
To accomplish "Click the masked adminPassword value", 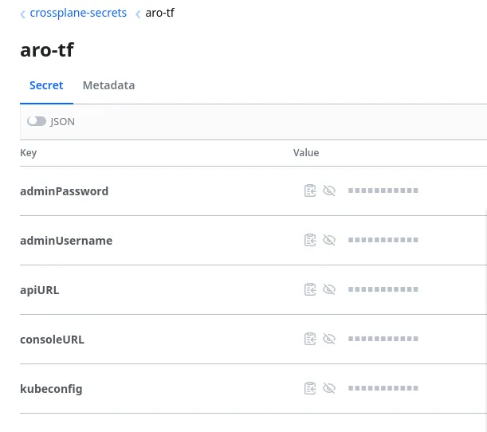I will tap(383, 190).
